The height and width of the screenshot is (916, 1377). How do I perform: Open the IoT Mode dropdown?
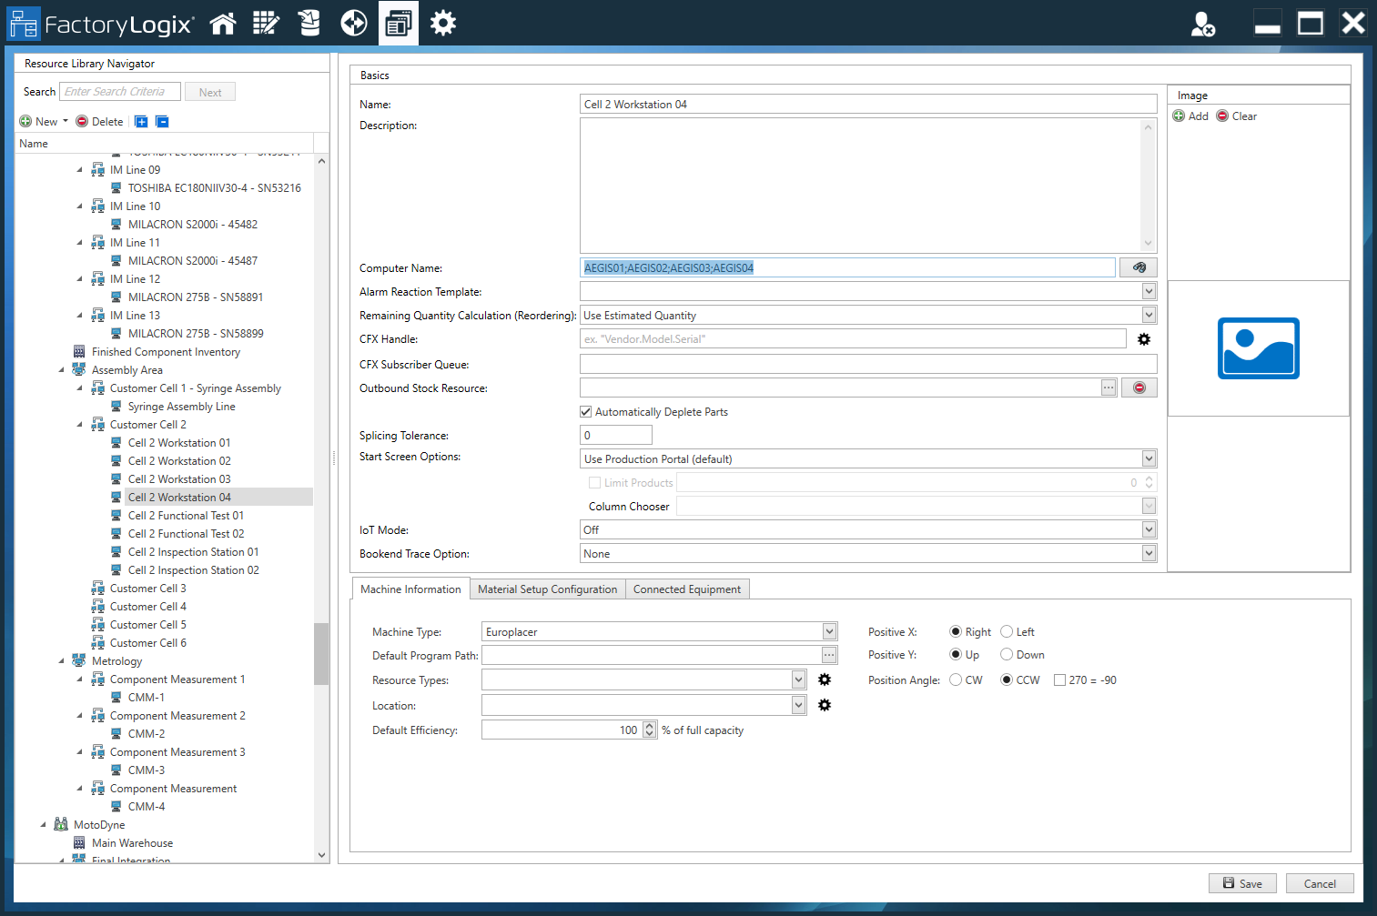(1149, 530)
